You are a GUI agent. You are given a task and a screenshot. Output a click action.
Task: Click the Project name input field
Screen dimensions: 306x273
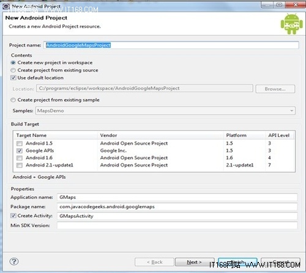(x=171, y=45)
